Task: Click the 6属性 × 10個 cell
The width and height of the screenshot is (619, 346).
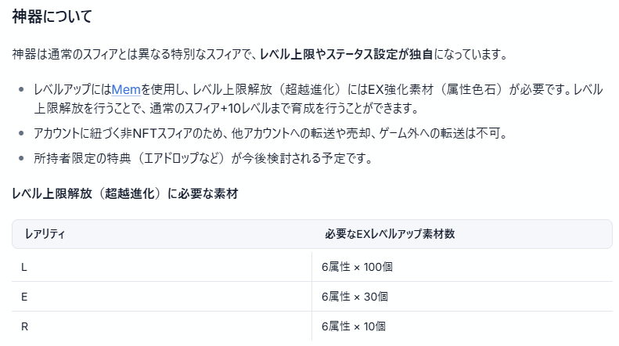Action: [x=462, y=326]
